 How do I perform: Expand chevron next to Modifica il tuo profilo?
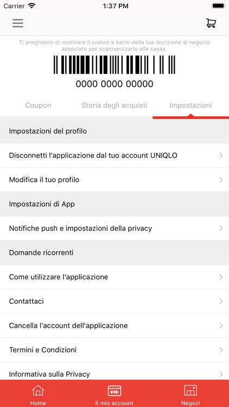pyautogui.click(x=221, y=180)
